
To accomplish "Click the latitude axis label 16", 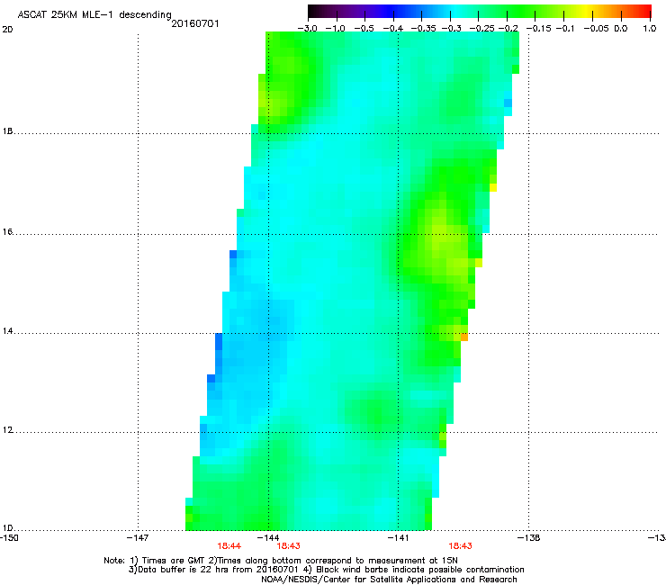I will [7, 232].
